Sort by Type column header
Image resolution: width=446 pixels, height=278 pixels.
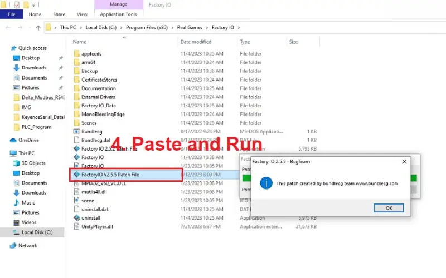pyautogui.click(x=245, y=42)
